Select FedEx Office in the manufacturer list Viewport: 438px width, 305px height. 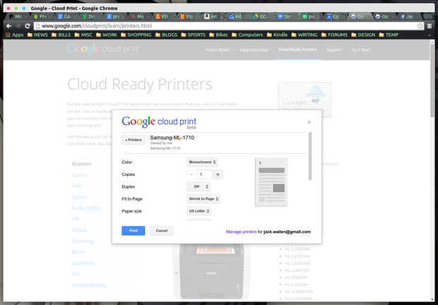86,208
